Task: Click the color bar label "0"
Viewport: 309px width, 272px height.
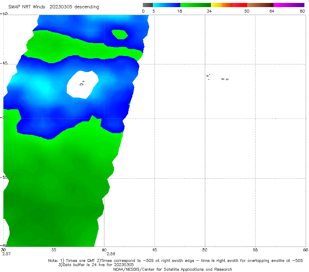Action: 143,11
